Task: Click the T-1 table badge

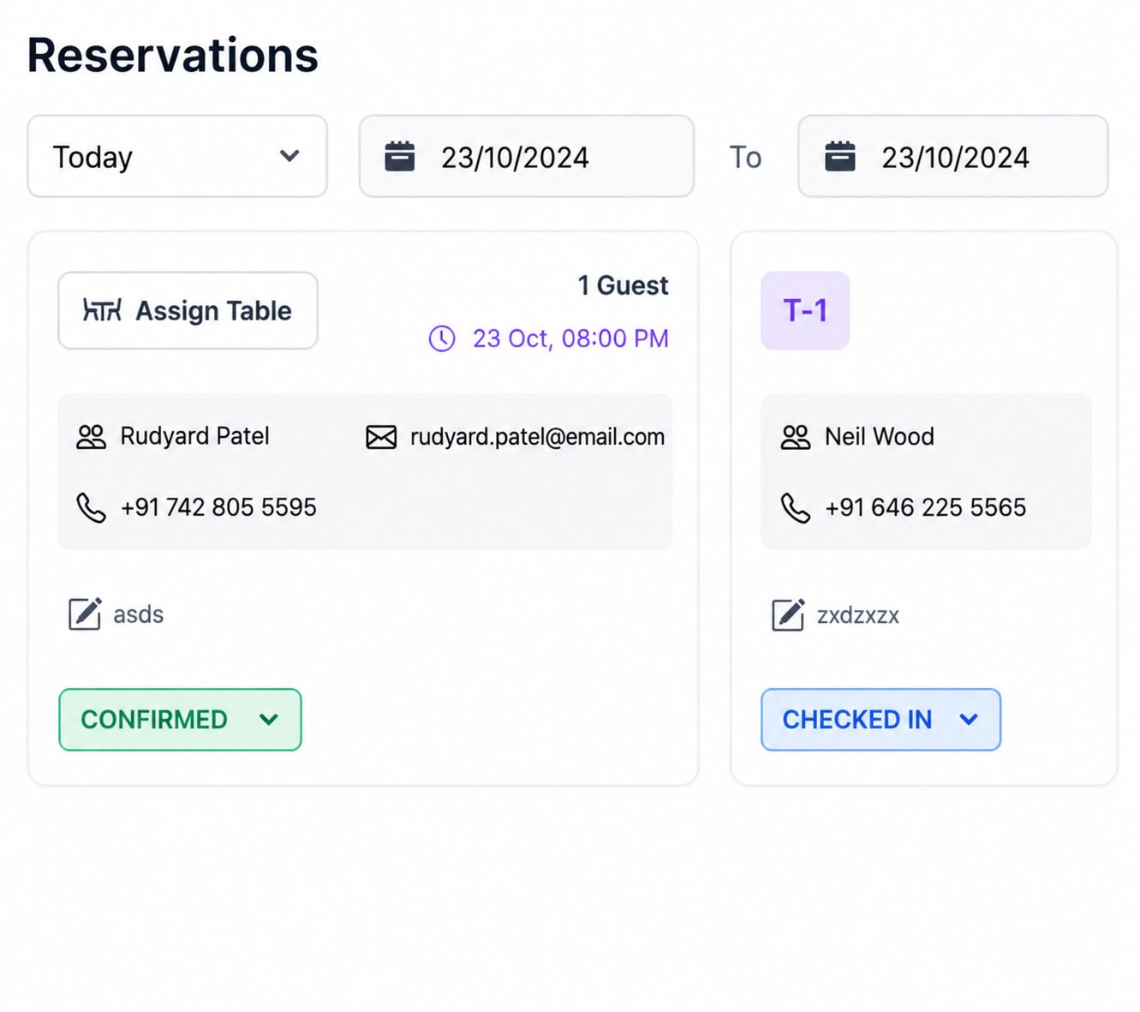Action: [x=805, y=310]
